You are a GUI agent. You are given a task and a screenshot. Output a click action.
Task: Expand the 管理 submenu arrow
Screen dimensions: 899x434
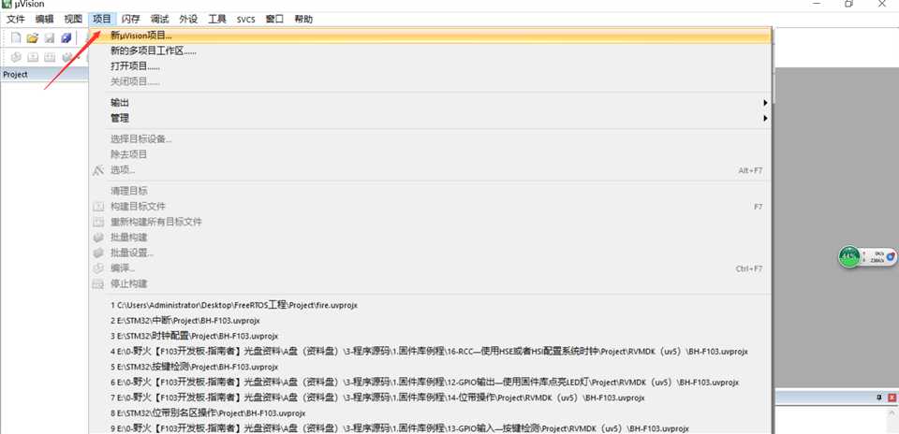[x=765, y=119]
